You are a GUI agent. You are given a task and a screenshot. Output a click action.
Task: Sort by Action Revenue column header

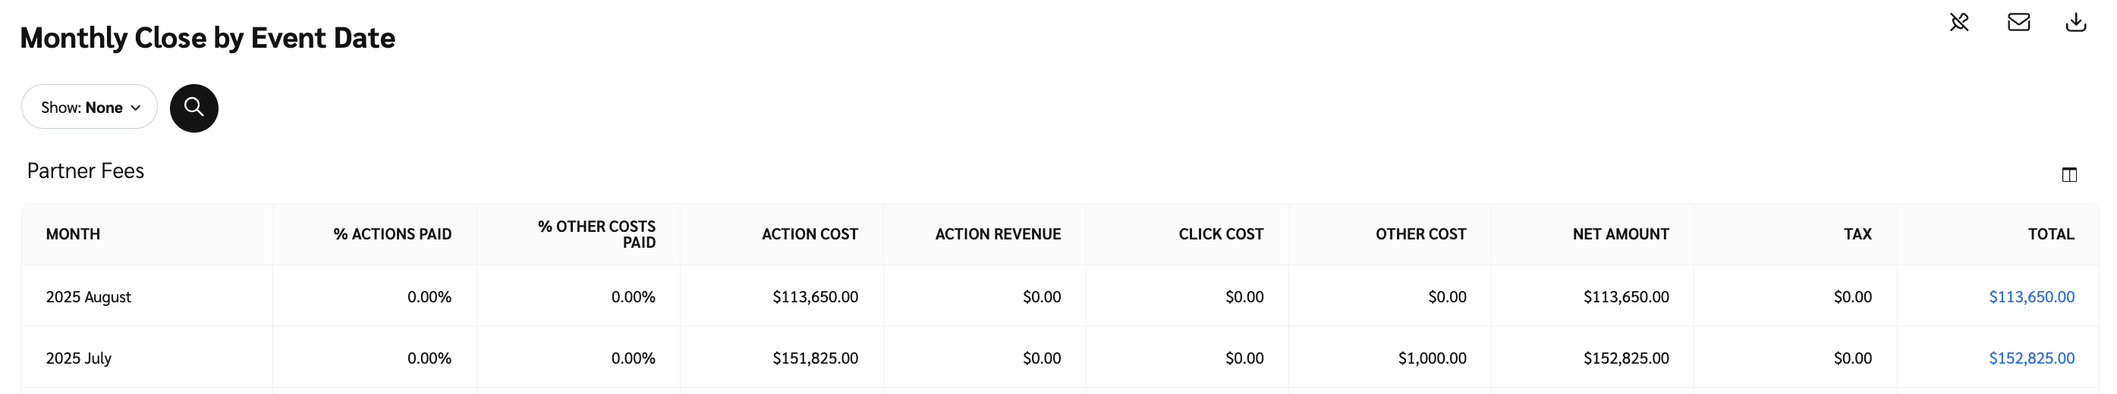click(x=998, y=234)
